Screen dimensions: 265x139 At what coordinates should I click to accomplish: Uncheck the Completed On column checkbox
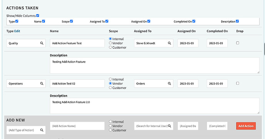click(194, 21)
